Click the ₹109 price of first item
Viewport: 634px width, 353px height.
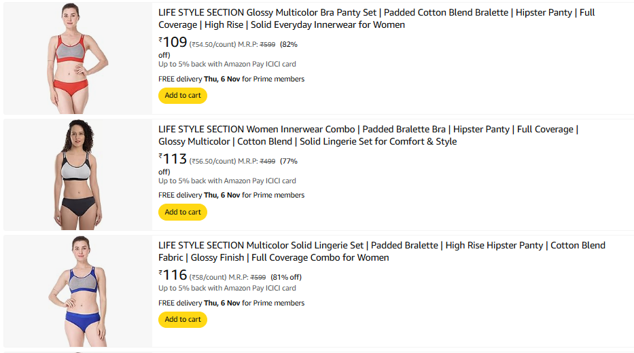click(x=174, y=43)
